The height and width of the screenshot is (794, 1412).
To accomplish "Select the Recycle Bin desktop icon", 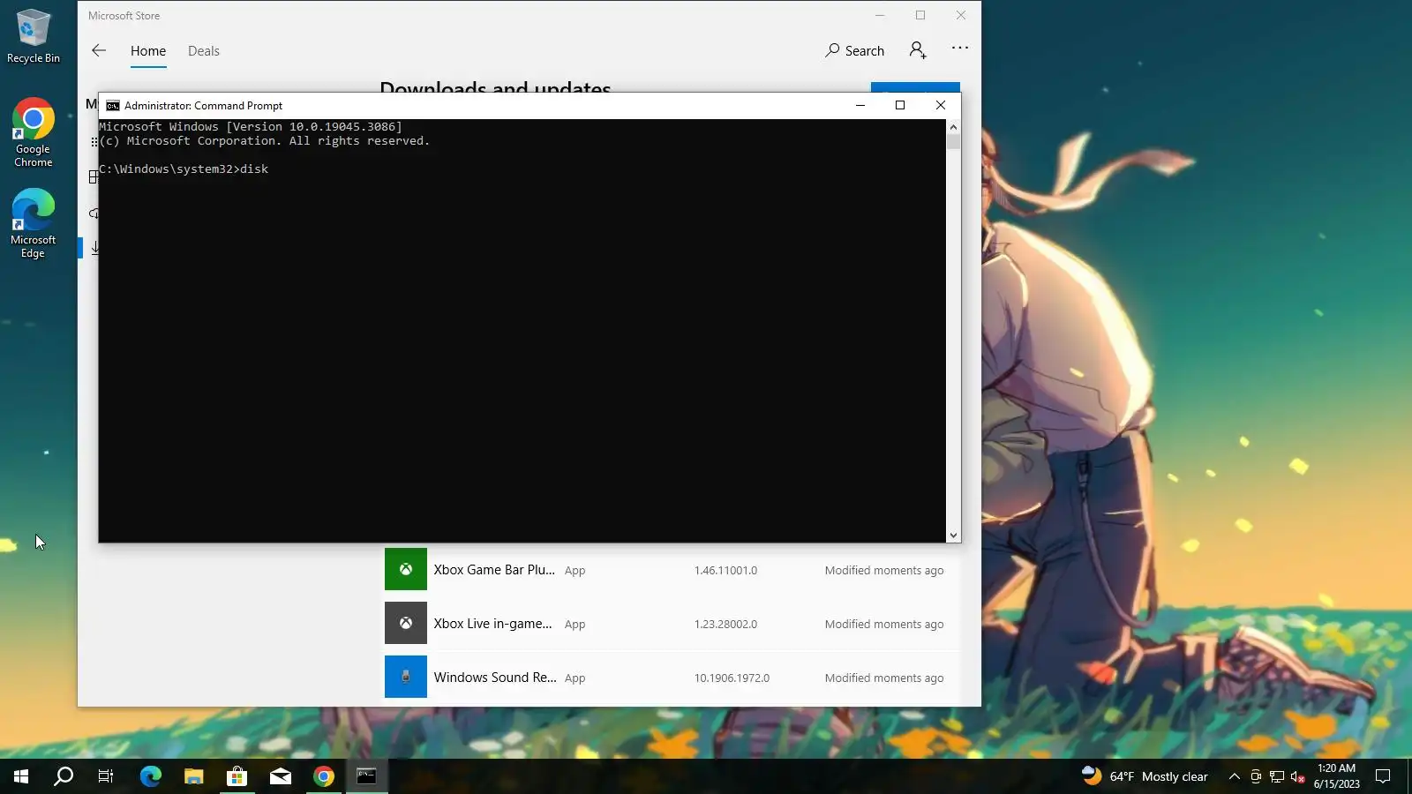I will pyautogui.click(x=34, y=36).
